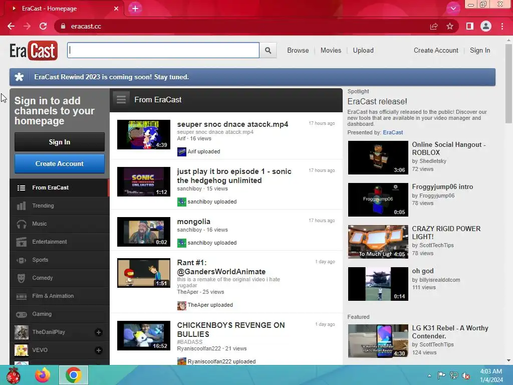The image size is (513, 385).
Task: Add TheDanilPlay channel with plus icon
Action: coord(99,332)
